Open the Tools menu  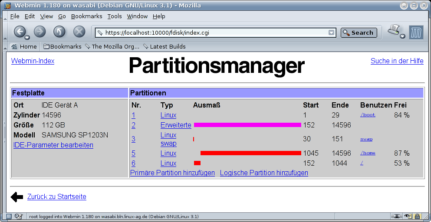coord(114,16)
